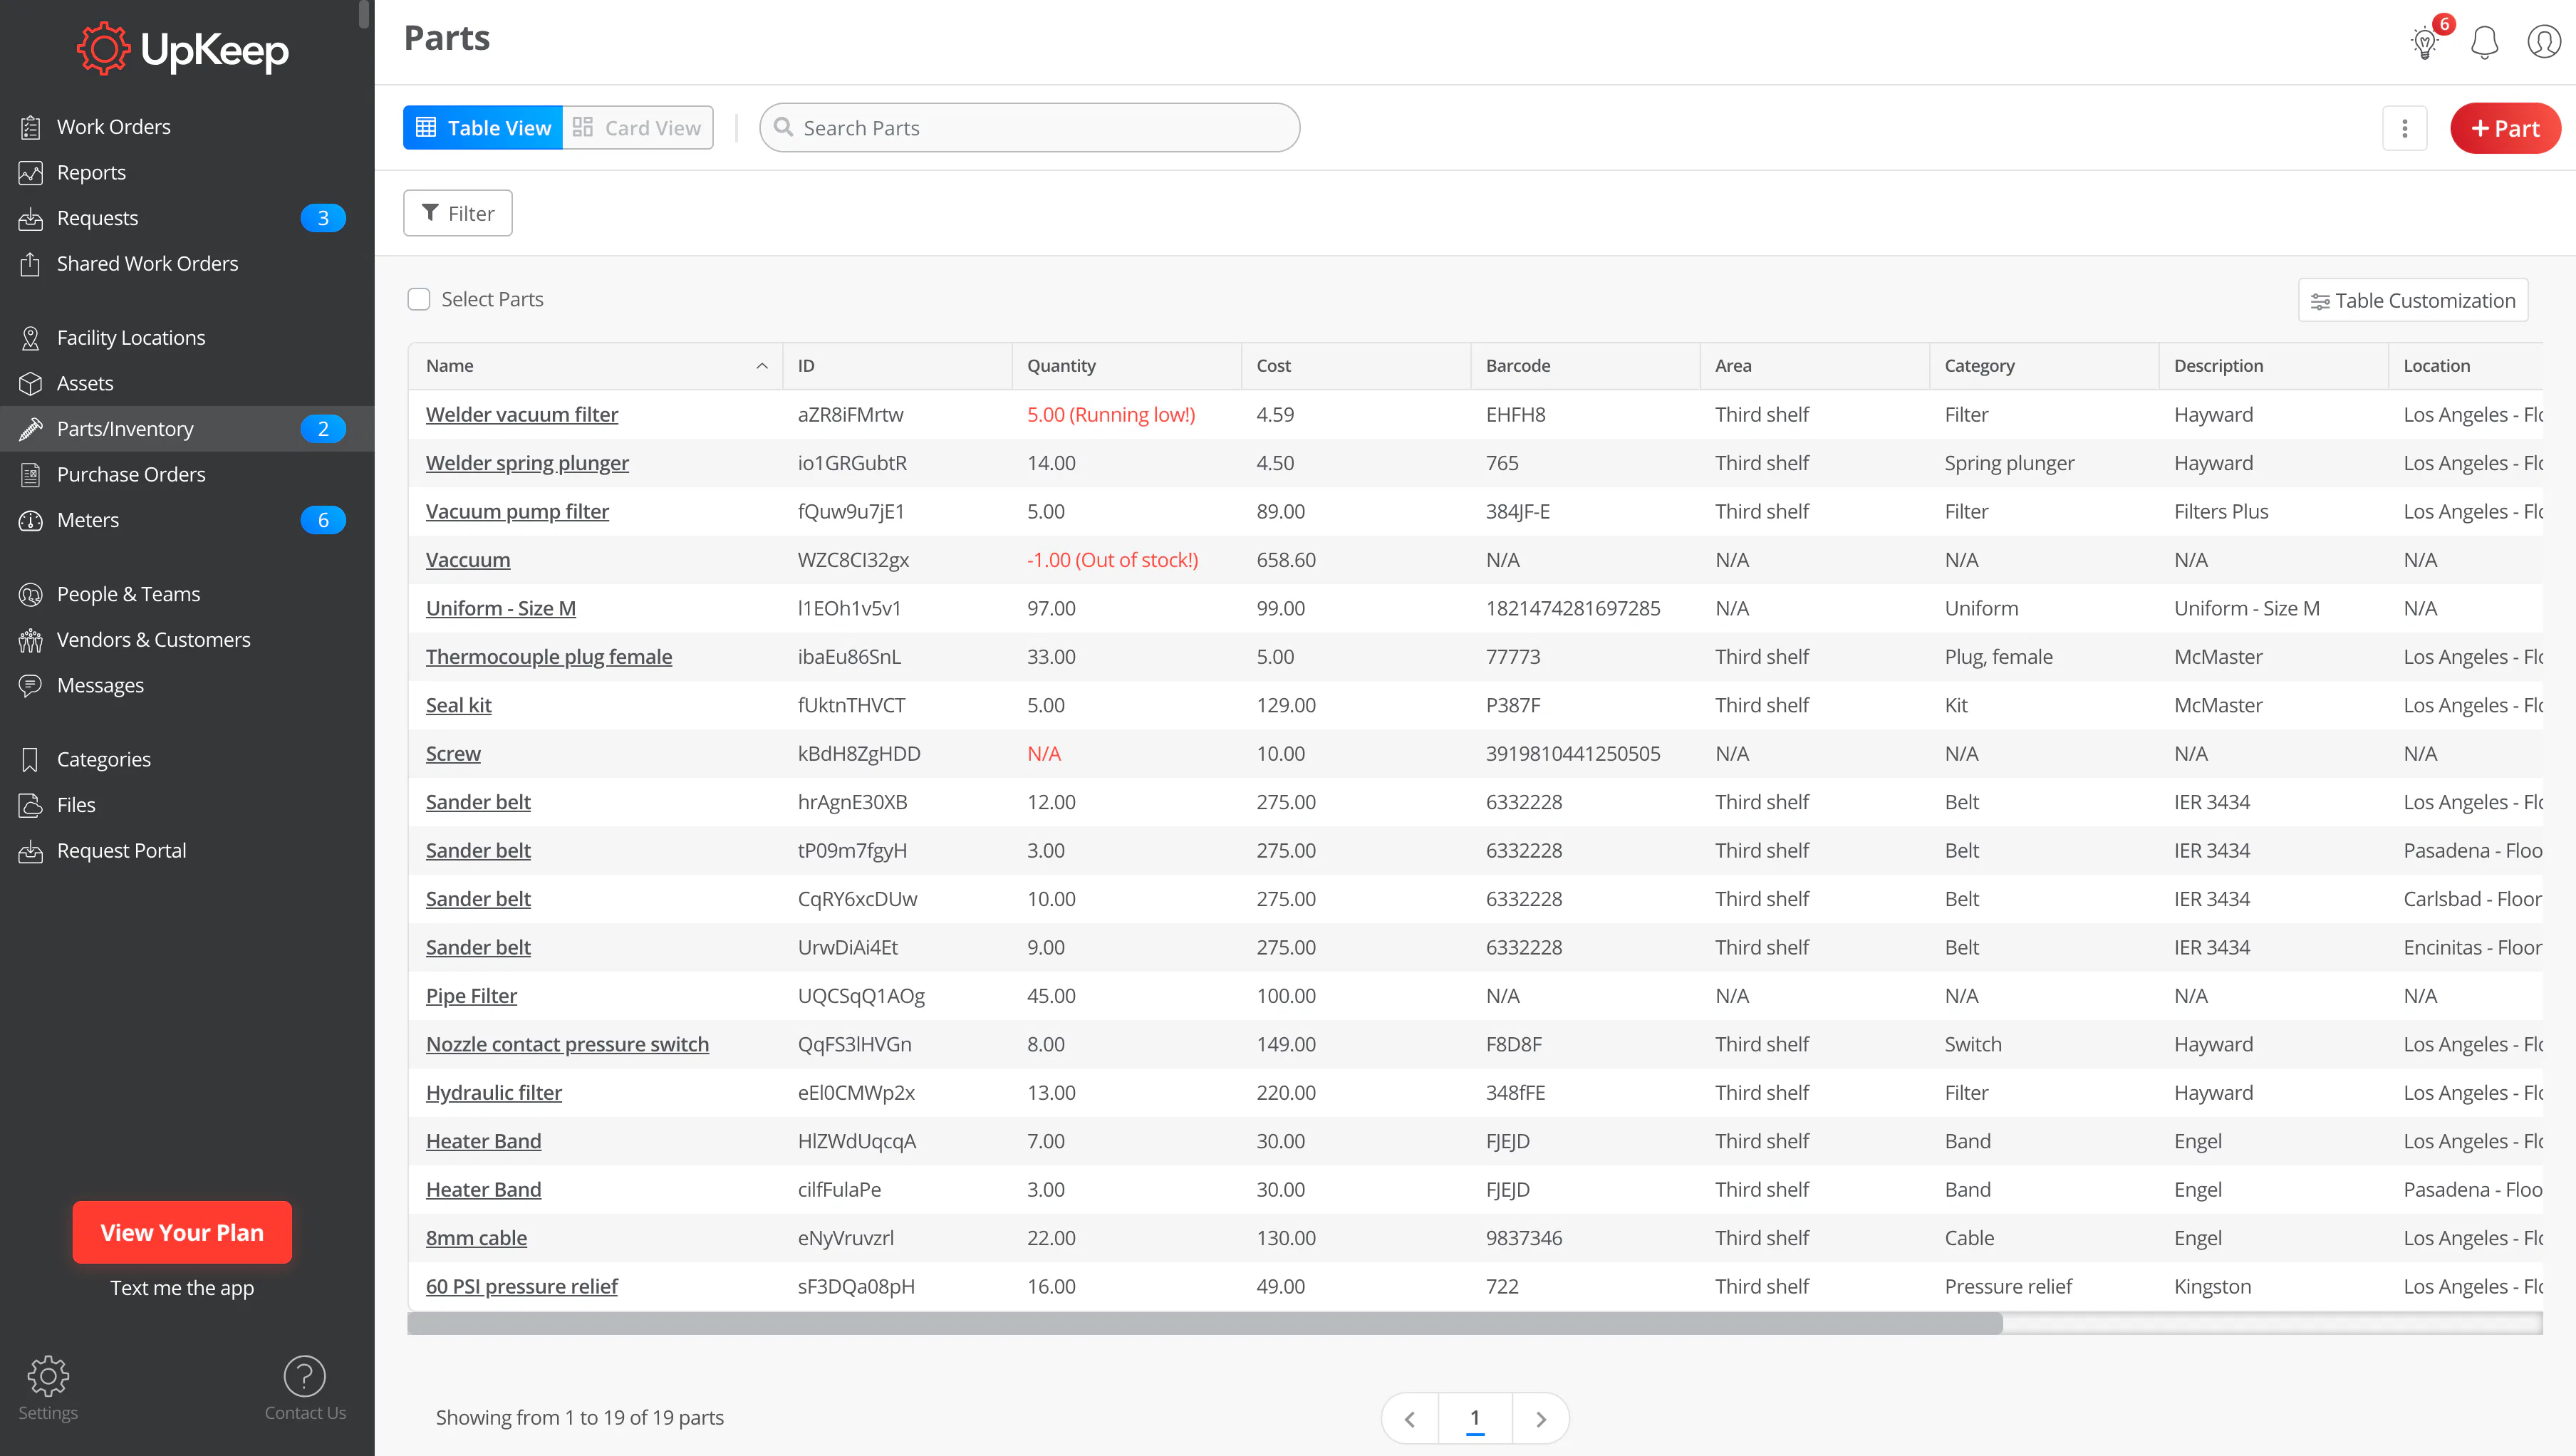Sort by Name column arrow
This screenshot has height=1456, width=2576.
[x=762, y=366]
